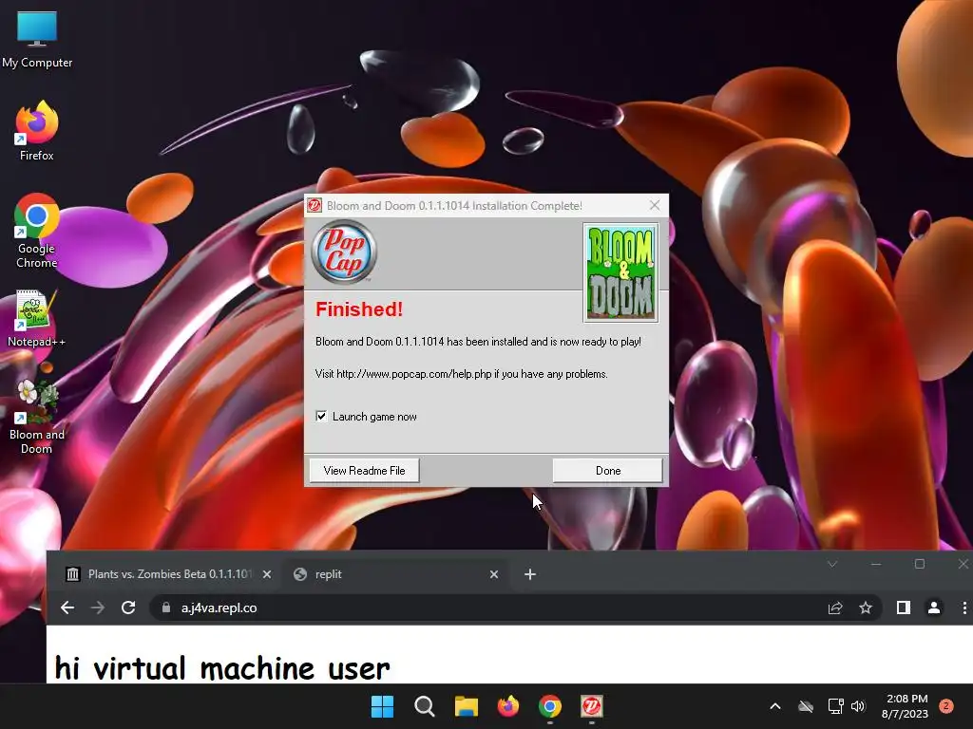Open a new Chrome tab
Viewport: 973px width, 729px height.
530,574
